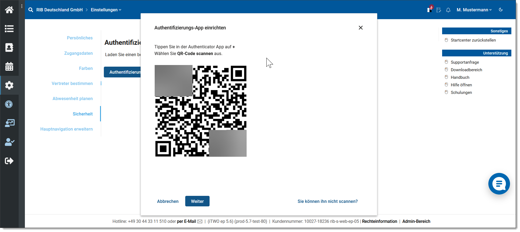Open the contacts address book icon
Image resolution: width=520 pixels, height=232 pixels.
pyautogui.click(x=9, y=47)
